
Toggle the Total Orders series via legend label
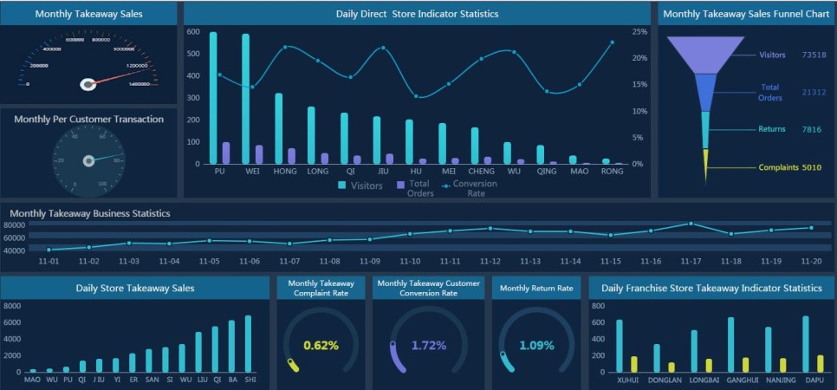pyautogui.click(x=419, y=188)
